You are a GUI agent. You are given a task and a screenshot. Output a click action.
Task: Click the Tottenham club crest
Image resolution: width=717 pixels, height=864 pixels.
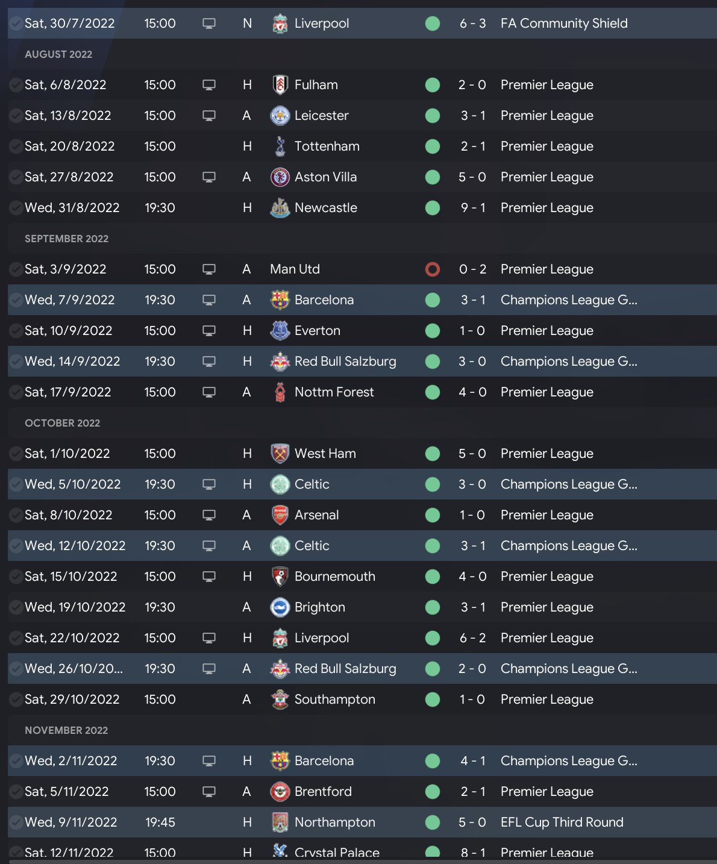pos(280,146)
